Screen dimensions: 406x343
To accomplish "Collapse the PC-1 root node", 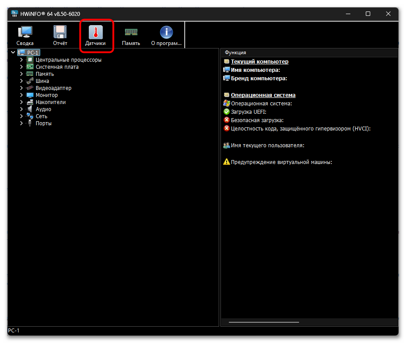I will click(x=13, y=52).
